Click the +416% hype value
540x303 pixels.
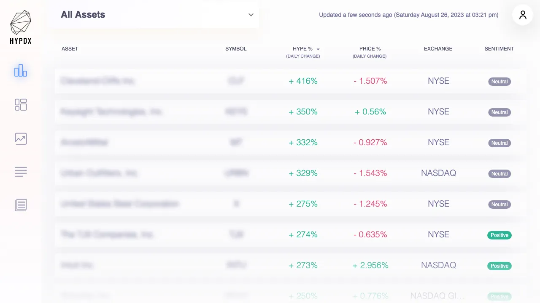pos(303,81)
